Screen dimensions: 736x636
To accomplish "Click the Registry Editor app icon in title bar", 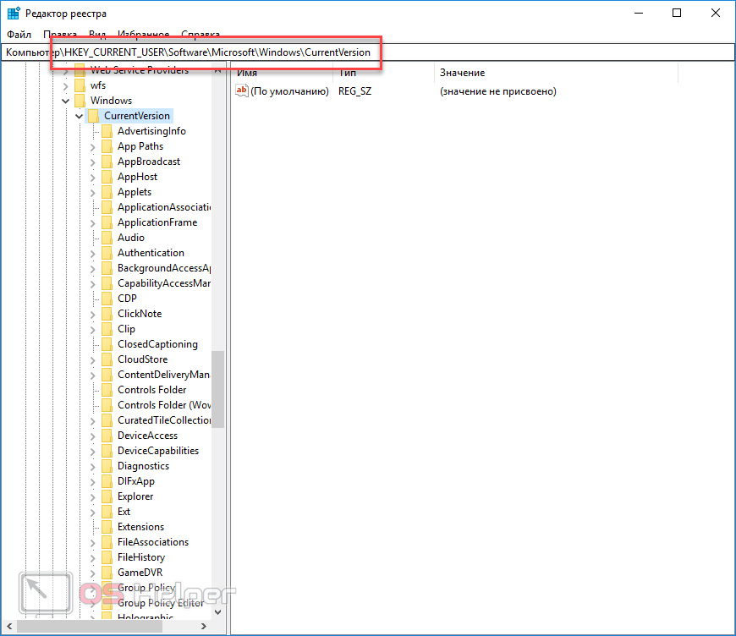I will tap(14, 14).
